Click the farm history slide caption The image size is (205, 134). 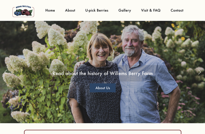pyautogui.click(x=102, y=73)
